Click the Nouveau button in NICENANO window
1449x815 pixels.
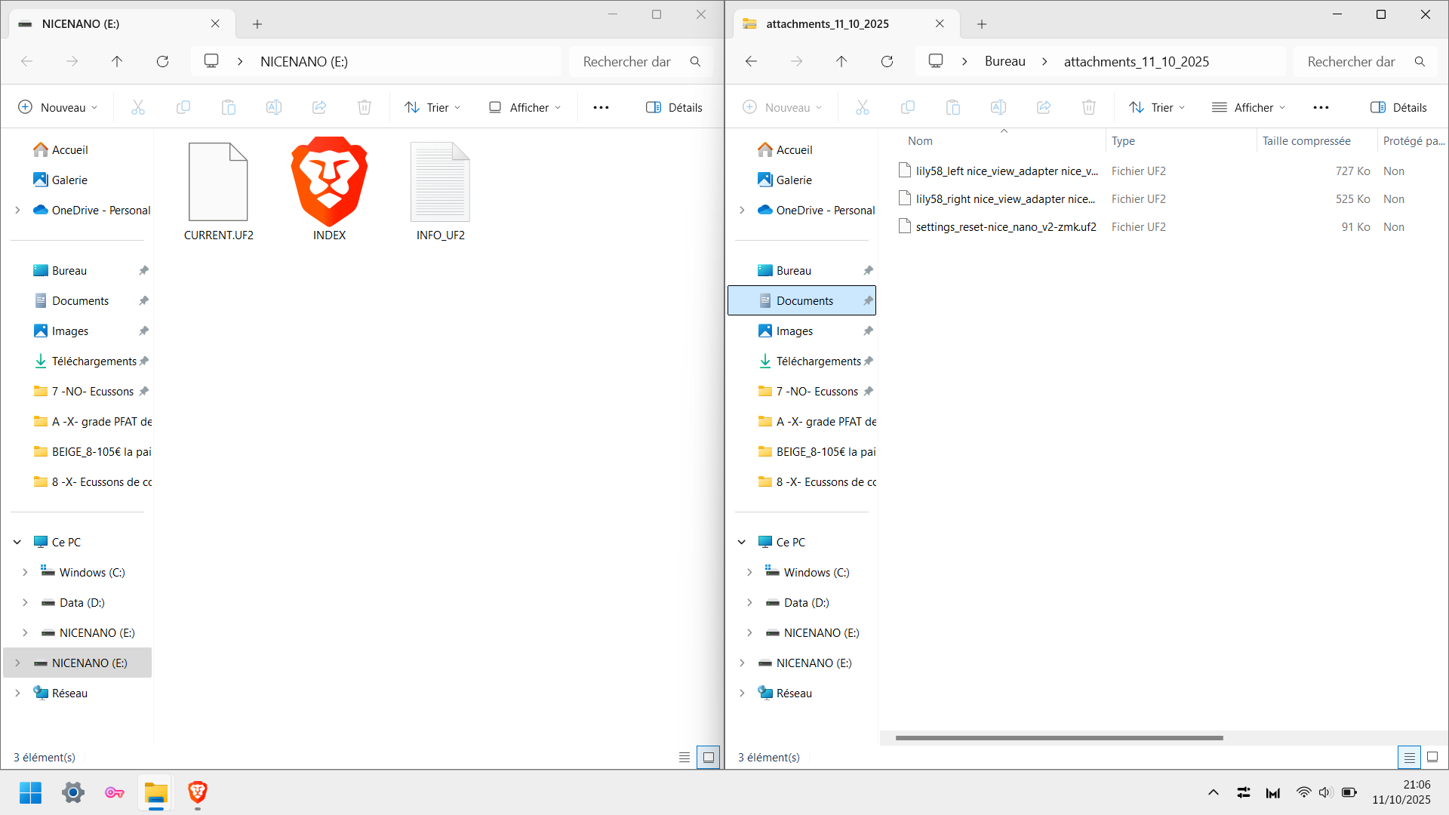(x=57, y=107)
